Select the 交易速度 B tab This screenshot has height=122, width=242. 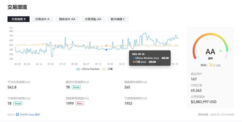click(19, 19)
